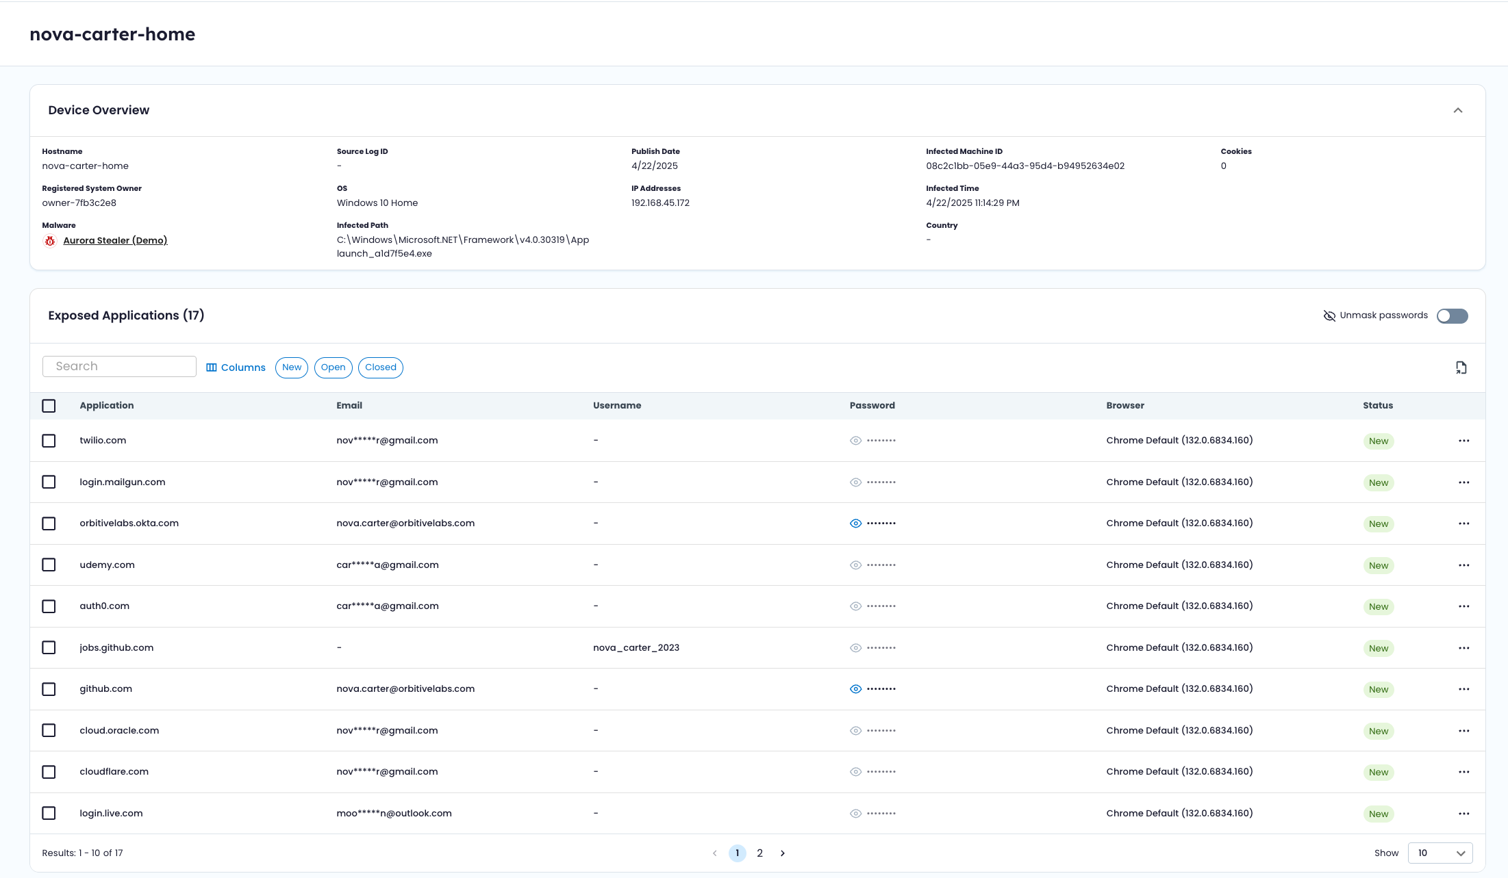Screen dimensions: 1508x878
Task: Open three-dot menu for auth0.com row
Action: (x=1463, y=606)
